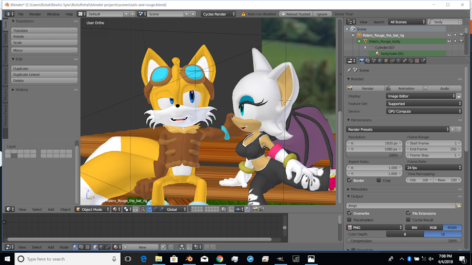Enable the Cache Result checkbox
This screenshot has width=472, height=265.
click(408, 219)
